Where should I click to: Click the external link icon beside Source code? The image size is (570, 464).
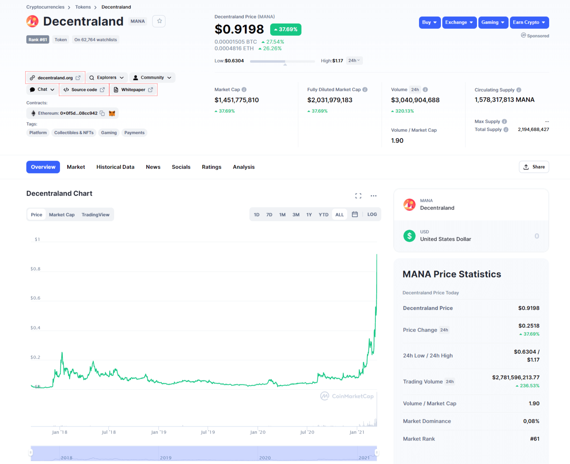[x=102, y=89]
